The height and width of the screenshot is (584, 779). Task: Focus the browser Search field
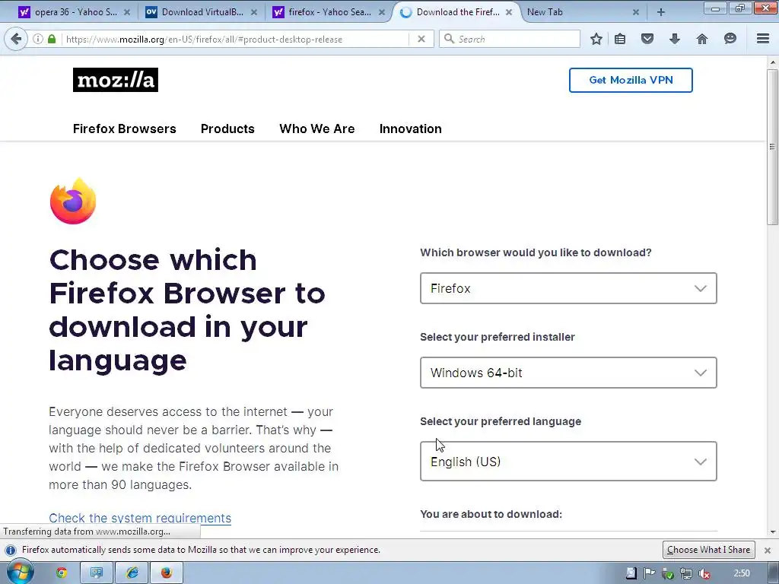click(x=509, y=39)
